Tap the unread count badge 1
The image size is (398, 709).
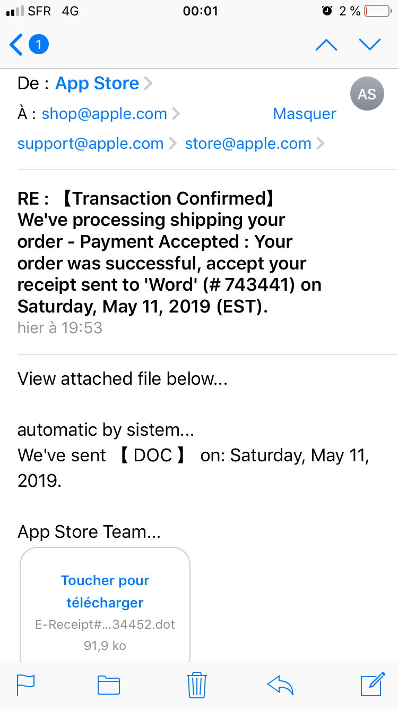tap(38, 45)
